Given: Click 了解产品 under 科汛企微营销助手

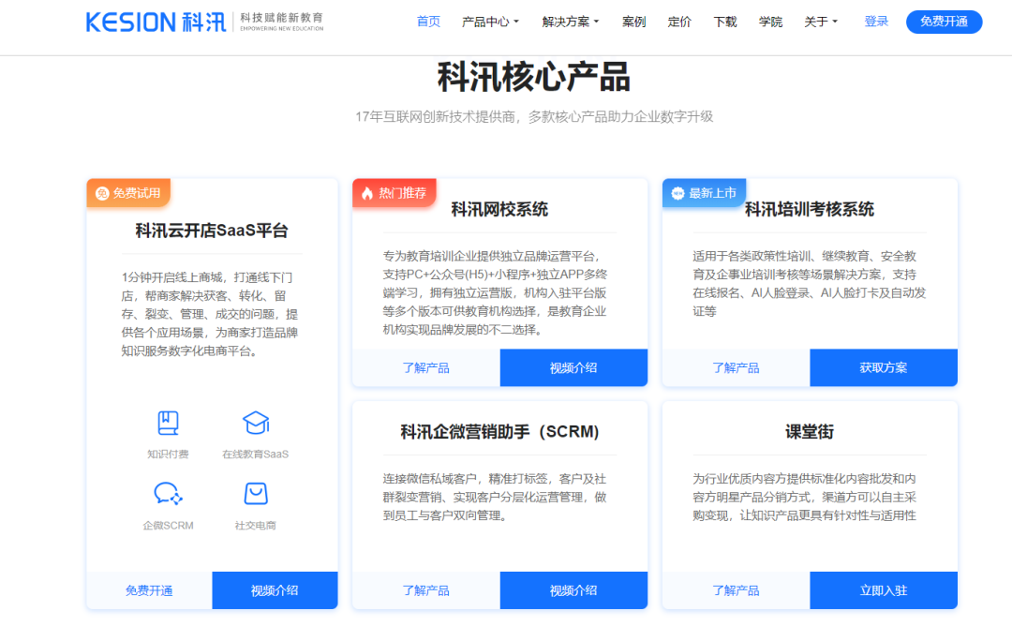Looking at the screenshot, I should (x=426, y=590).
